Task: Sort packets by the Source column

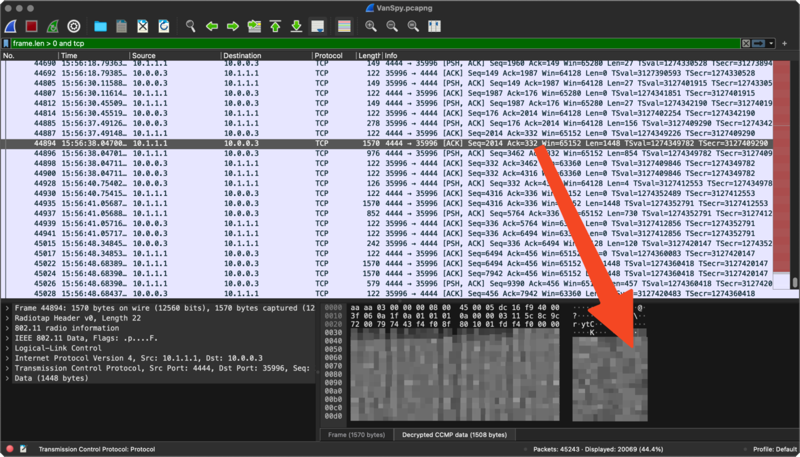Action: pyautogui.click(x=175, y=56)
